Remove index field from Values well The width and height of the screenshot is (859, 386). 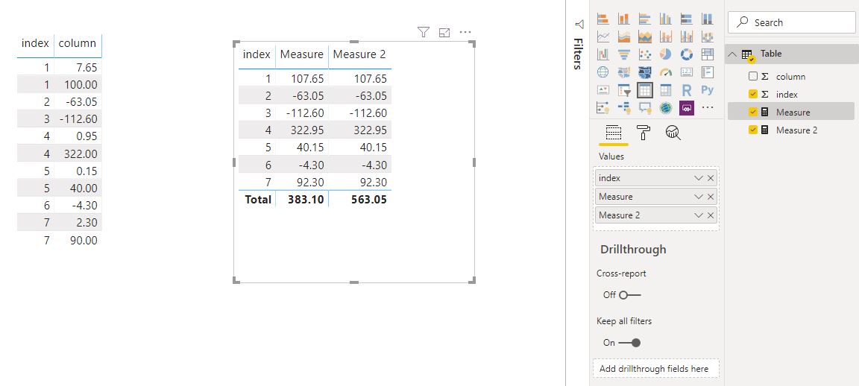tap(711, 178)
